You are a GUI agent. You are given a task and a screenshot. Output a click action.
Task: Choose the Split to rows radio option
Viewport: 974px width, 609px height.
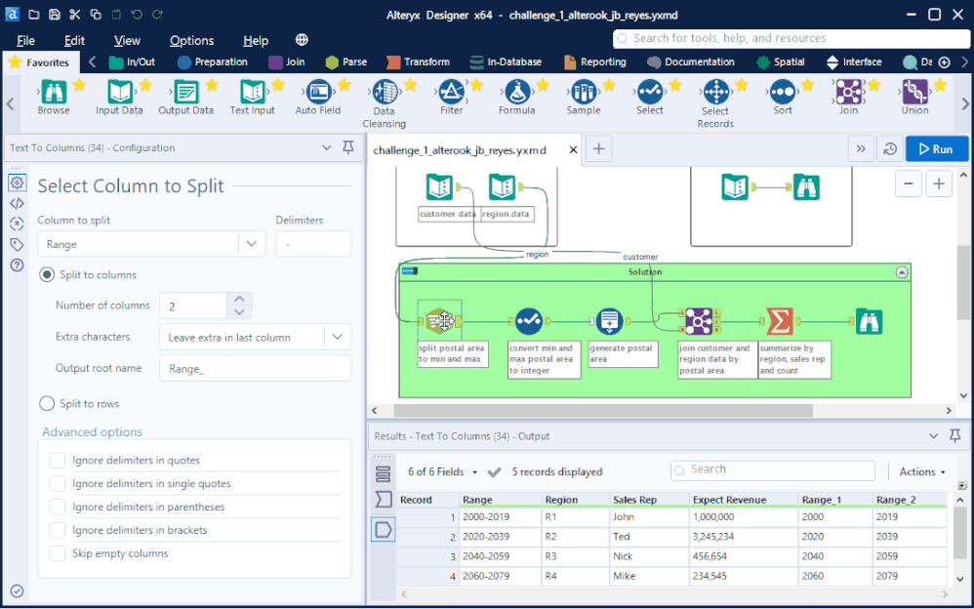(x=47, y=404)
